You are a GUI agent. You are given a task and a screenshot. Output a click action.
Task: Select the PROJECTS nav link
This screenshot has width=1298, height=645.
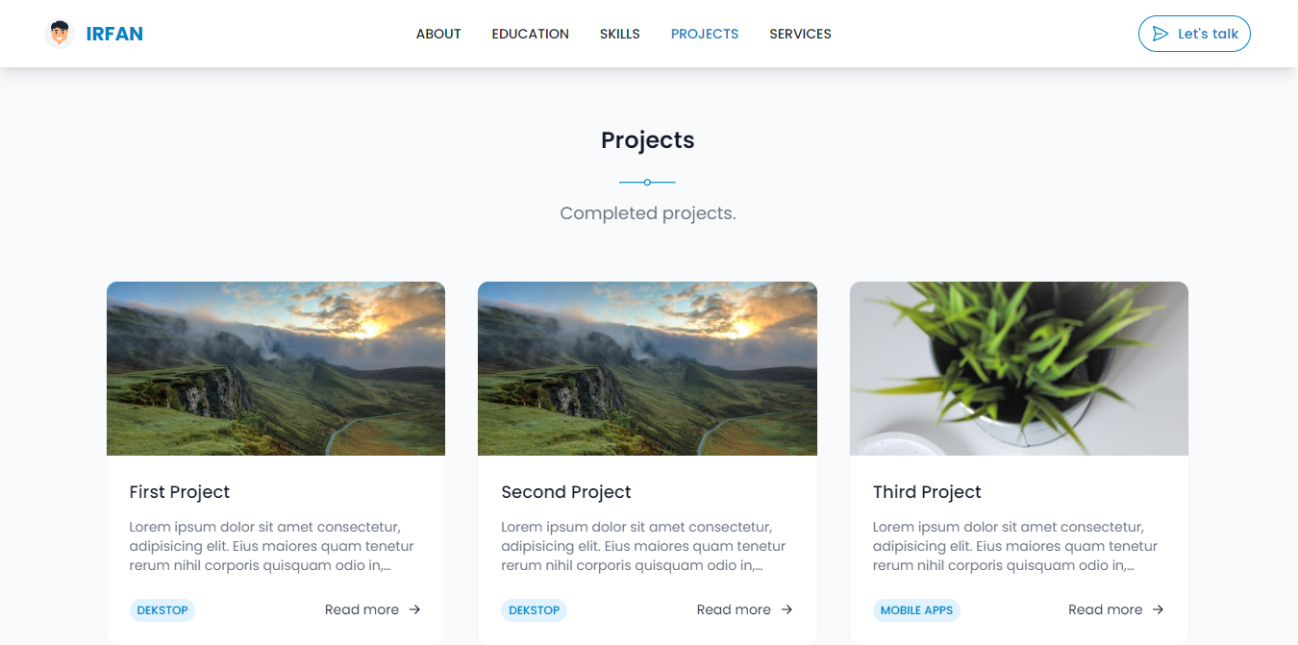point(705,34)
